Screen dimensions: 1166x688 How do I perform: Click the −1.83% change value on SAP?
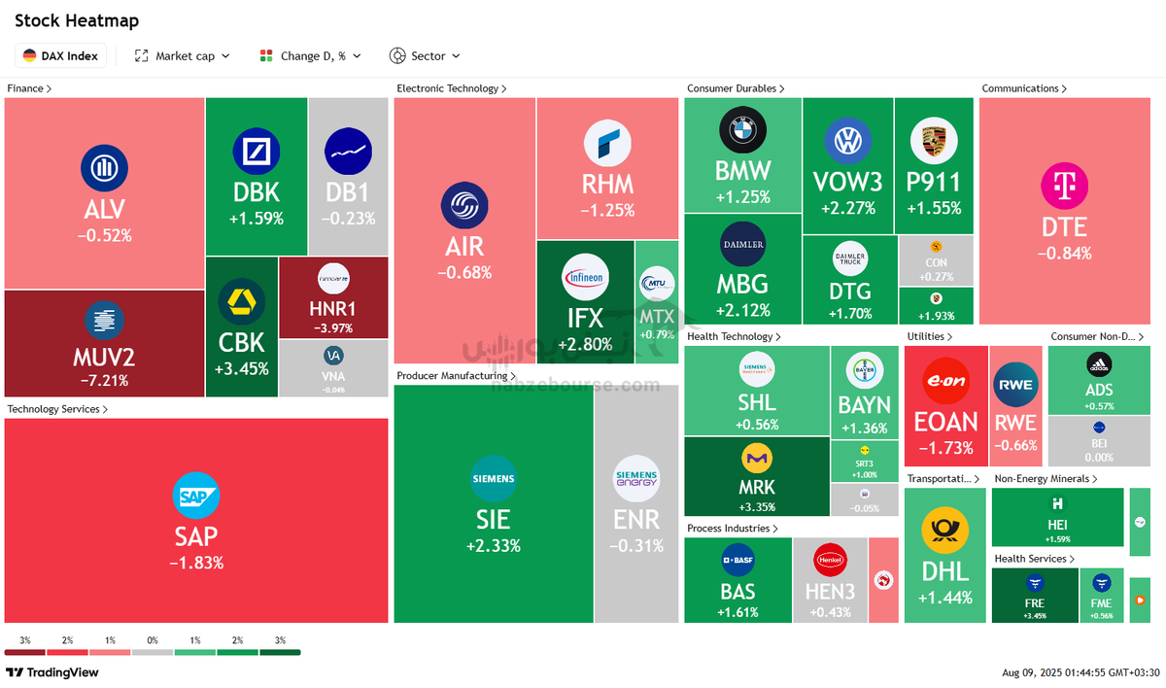pos(196,563)
